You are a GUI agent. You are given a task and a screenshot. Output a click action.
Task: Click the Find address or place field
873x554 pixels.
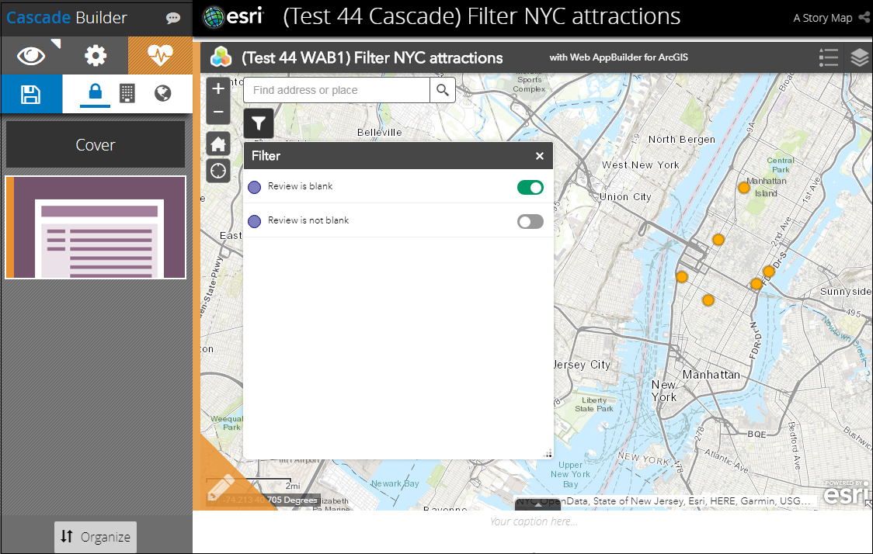337,90
